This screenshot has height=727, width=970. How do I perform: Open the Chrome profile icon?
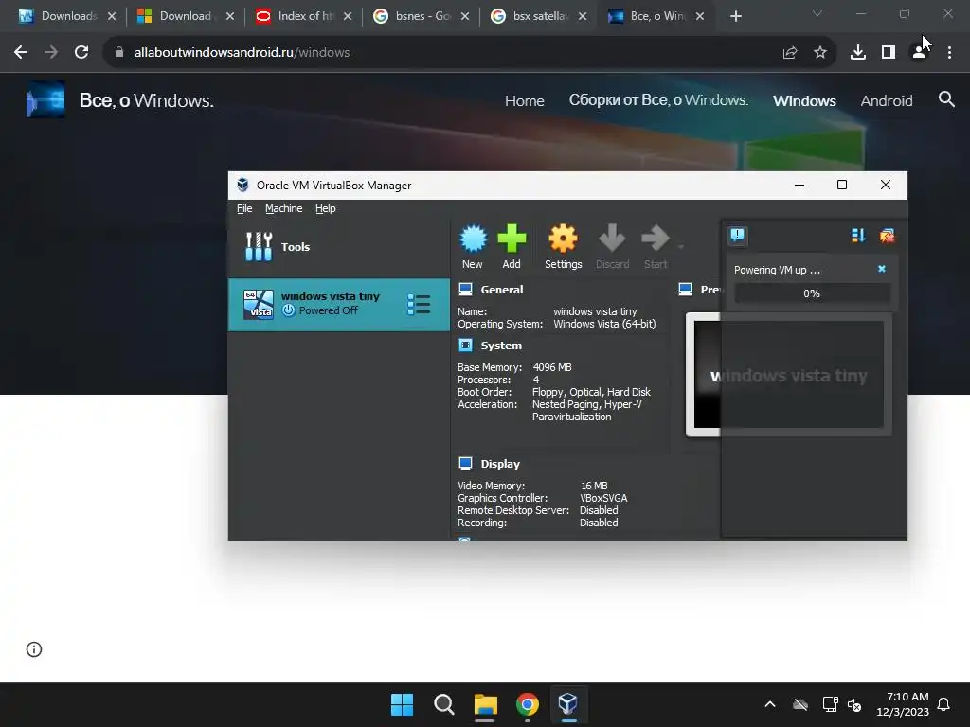coord(919,53)
